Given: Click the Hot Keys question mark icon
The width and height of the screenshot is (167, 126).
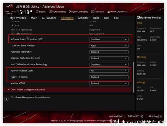Looking at the screenshot, I should 160,116.
